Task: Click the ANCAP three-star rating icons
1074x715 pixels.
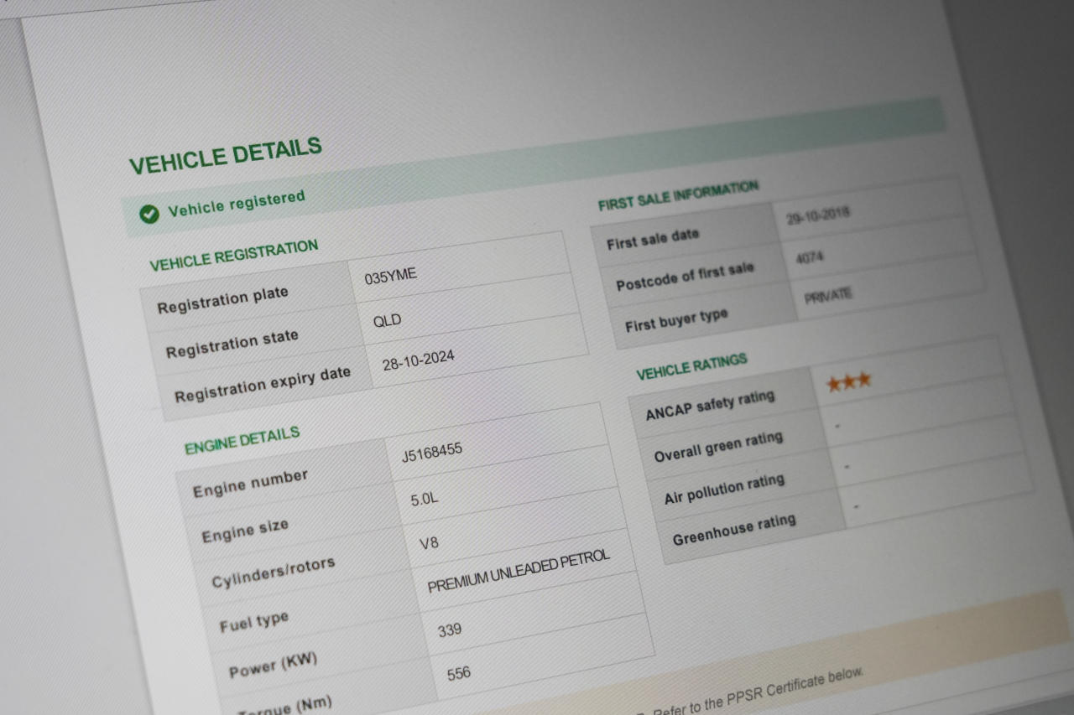Action: pyautogui.click(x=848, y=382)
